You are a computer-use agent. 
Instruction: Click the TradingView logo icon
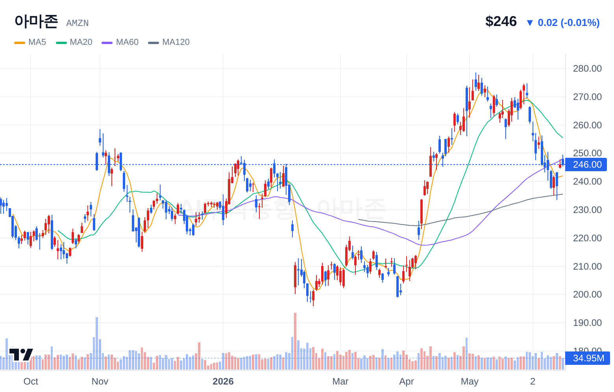pos(21,354)
